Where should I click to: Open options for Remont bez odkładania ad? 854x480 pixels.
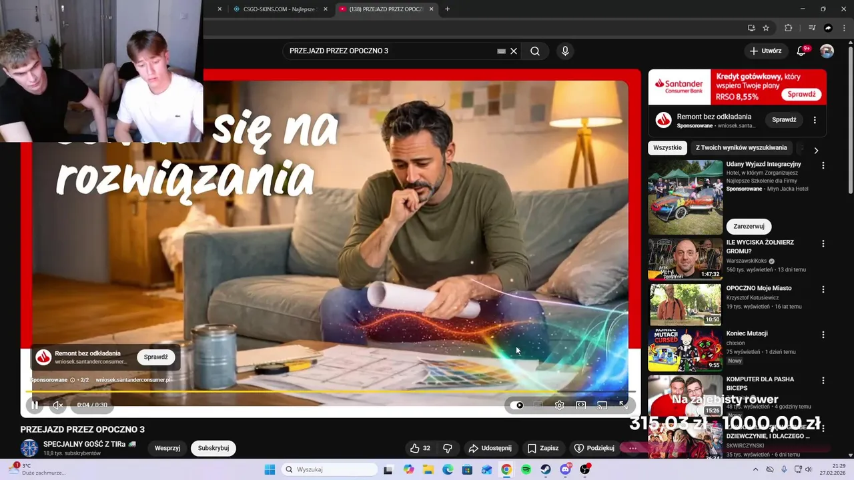[815, 120]
